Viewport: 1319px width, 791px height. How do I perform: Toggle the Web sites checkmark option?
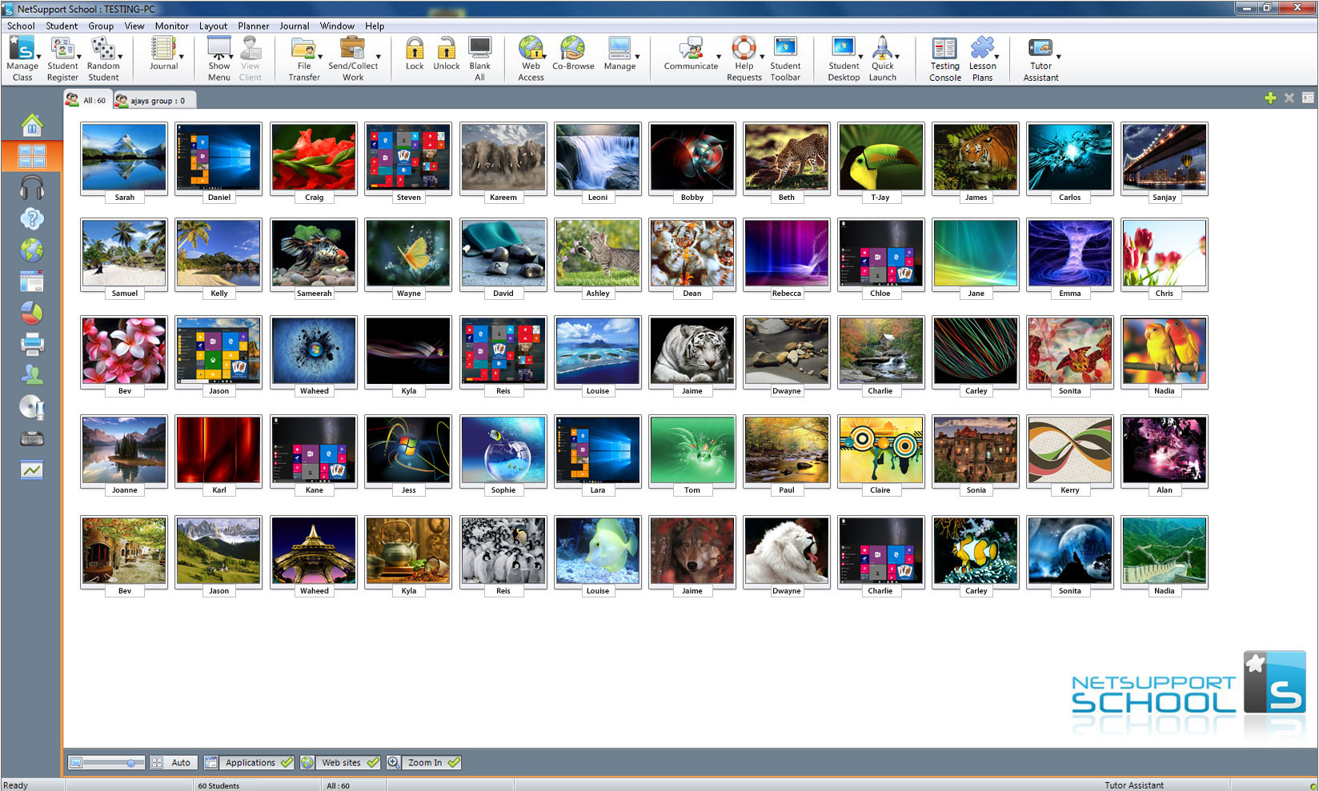pyautogui.click(x=372, y=763)
